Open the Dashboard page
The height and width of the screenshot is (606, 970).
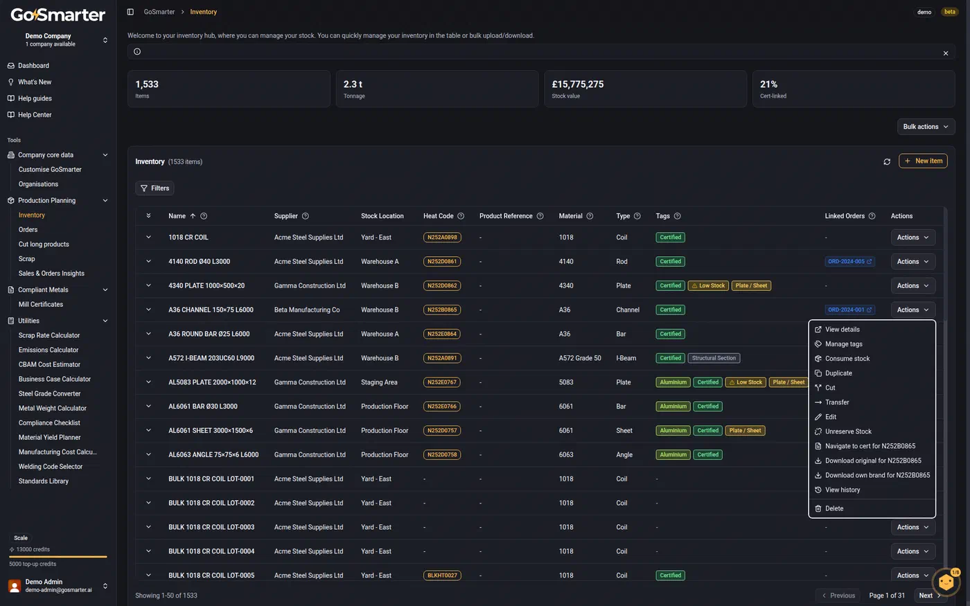coord(33,66)
